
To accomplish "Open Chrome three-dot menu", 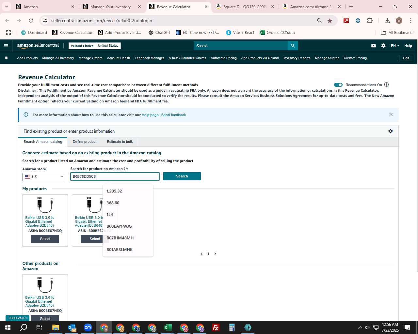I will pyautogui.click(x=411, y=21).
